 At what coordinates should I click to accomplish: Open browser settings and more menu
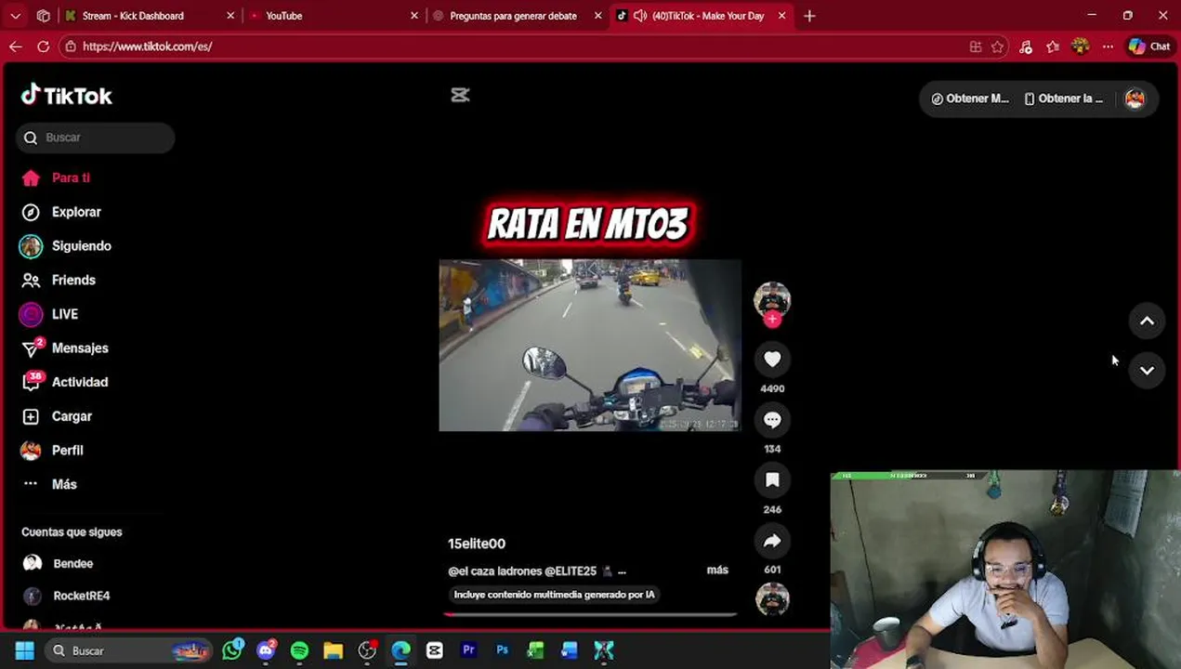click(1108, 46)
